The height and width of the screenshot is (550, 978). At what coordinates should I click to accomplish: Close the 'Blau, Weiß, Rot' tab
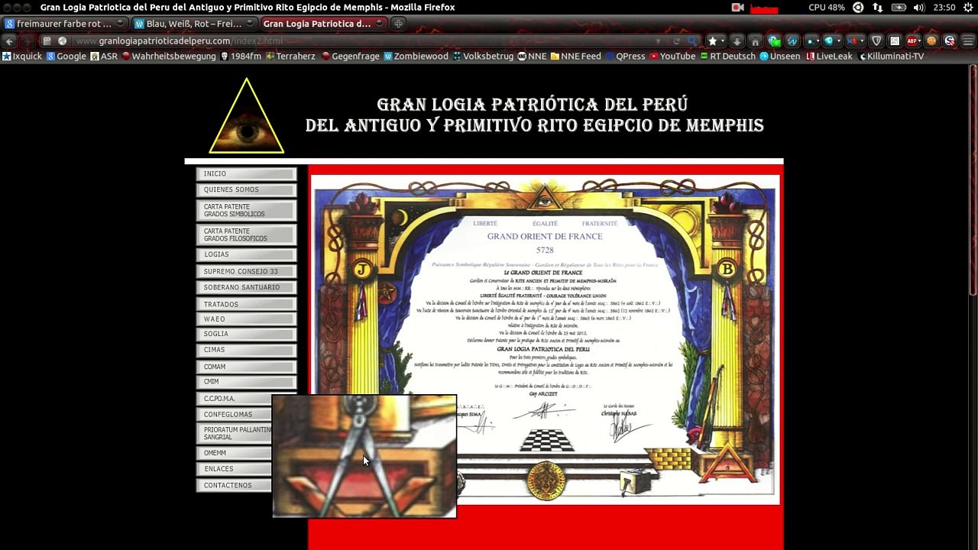[x=249, y=24]
